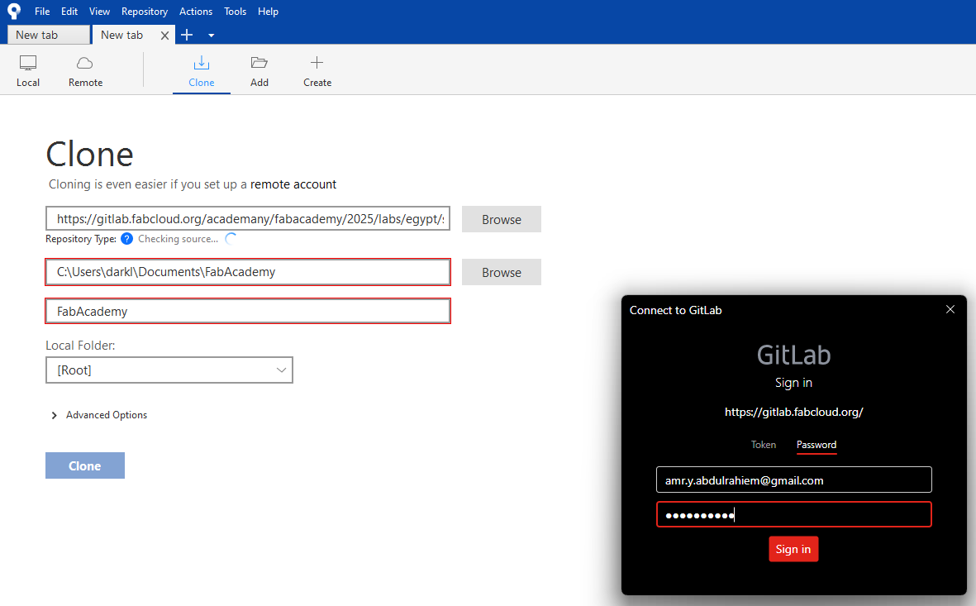Click the red Sign in button

pos(793,549)
